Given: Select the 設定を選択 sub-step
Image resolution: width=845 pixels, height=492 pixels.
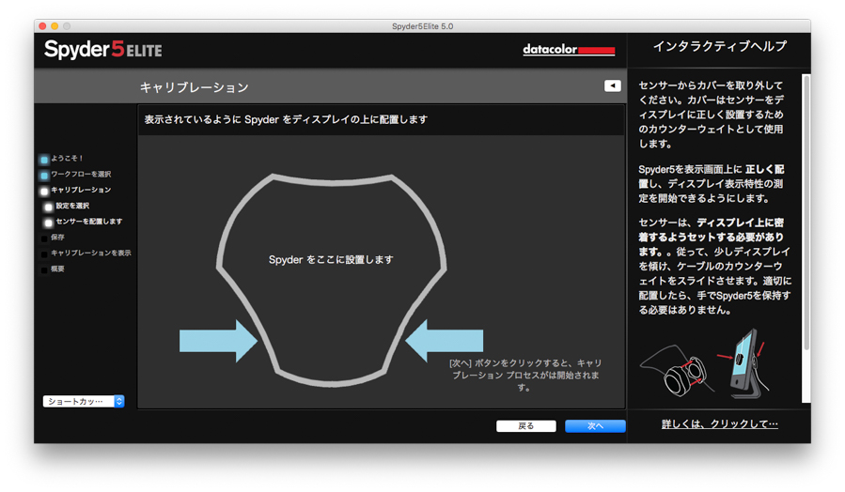Looking at the screenshot, I should point(68,207).
